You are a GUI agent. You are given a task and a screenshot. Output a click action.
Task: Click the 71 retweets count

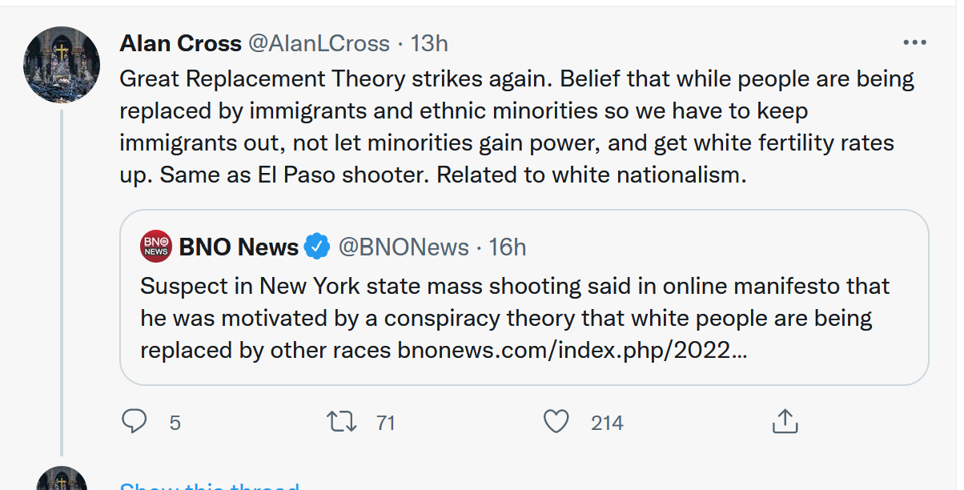point(386,422)
